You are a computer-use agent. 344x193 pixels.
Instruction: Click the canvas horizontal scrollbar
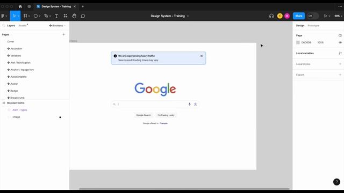tap(184, 189)
